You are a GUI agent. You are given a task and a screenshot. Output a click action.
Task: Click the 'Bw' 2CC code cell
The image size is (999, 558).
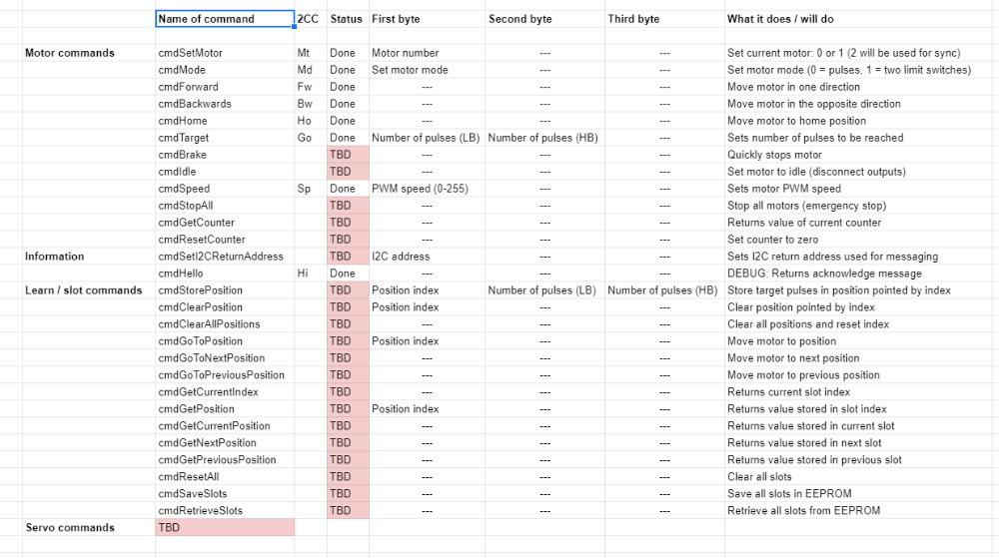tap(311, 104)
